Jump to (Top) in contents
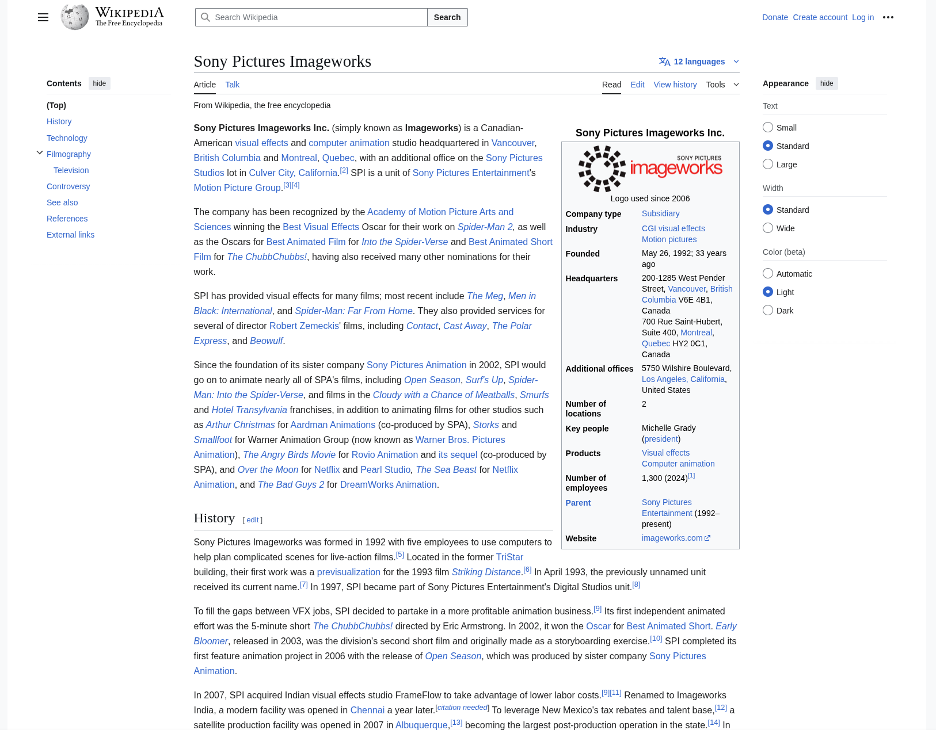This screenshot has height=730, width=936. click(x=56, y=105)
